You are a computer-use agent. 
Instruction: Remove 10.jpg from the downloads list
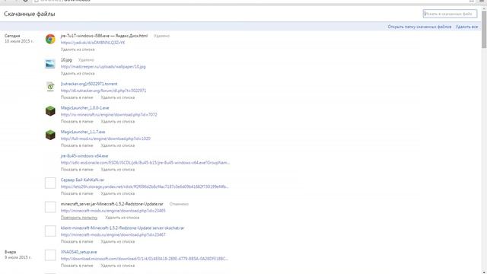click(x=78, y=73)
